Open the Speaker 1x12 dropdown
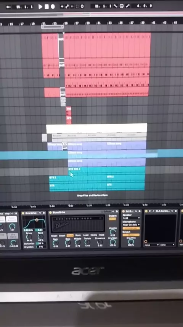The width and height of the screenshot is (183, 327). click(x=131, y=218)
